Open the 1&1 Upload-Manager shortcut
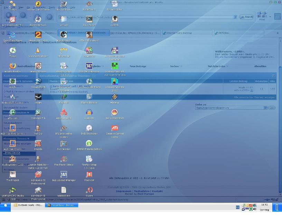Viewport: 282px width, 219px height. click(64, 176)
